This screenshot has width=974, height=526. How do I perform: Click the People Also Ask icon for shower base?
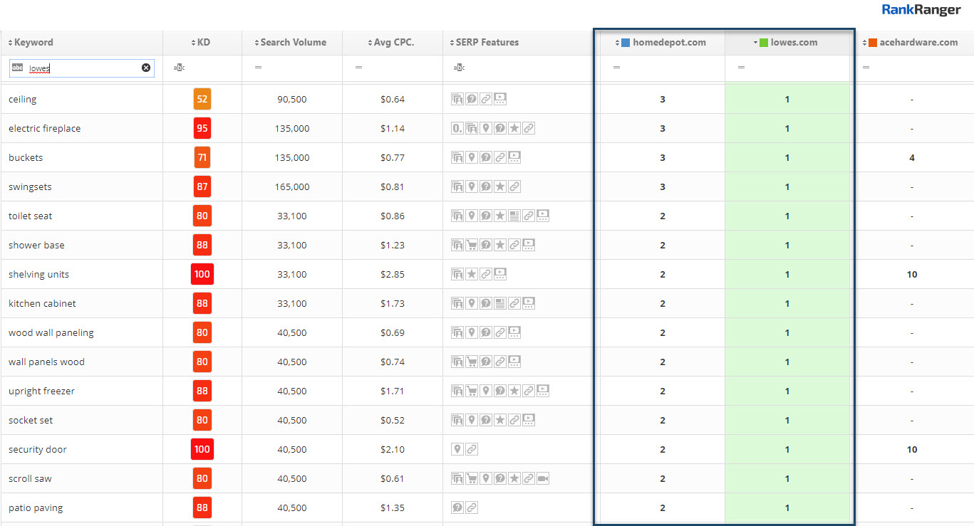click(x=486, y=245)
